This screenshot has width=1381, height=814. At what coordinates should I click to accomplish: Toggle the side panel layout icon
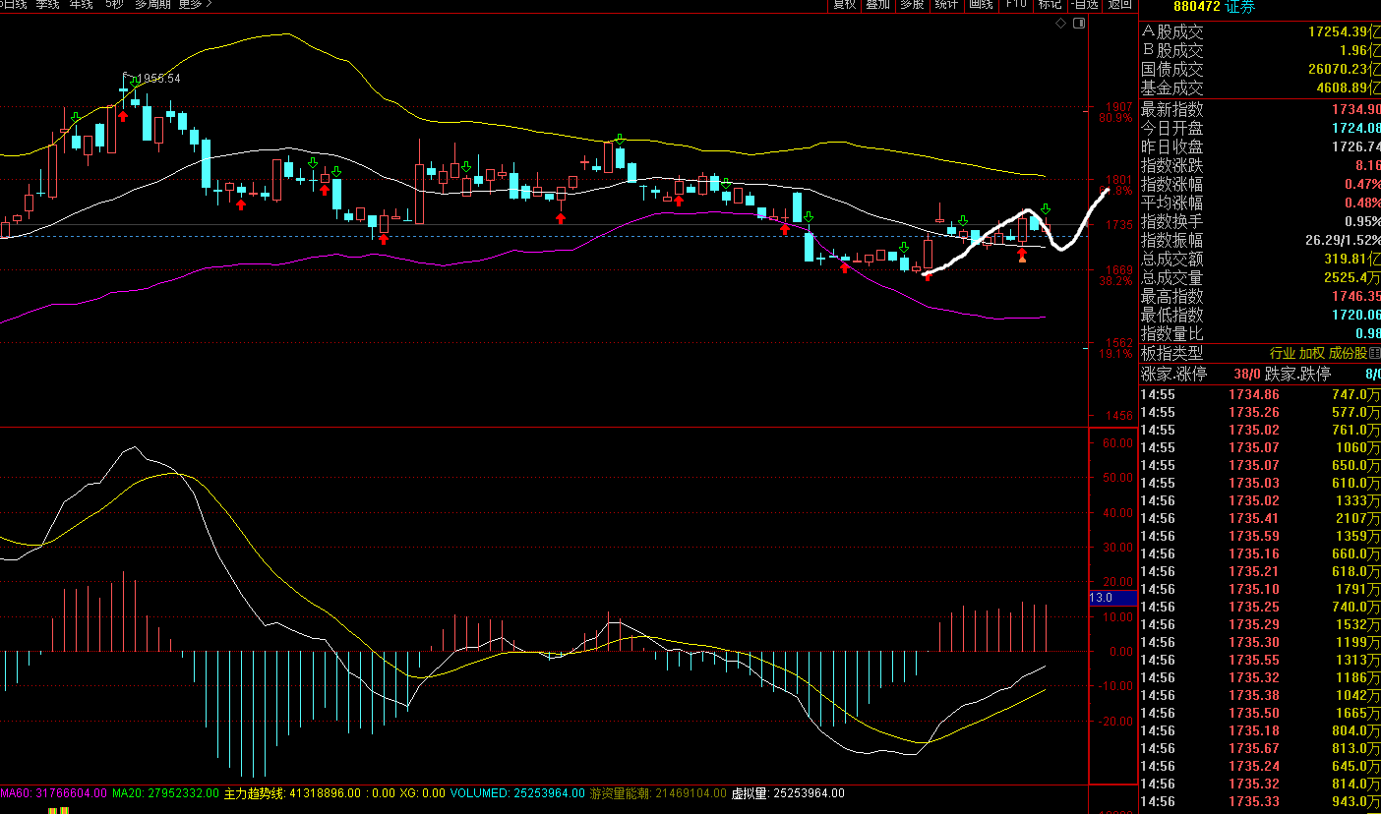pos(1079,23)
